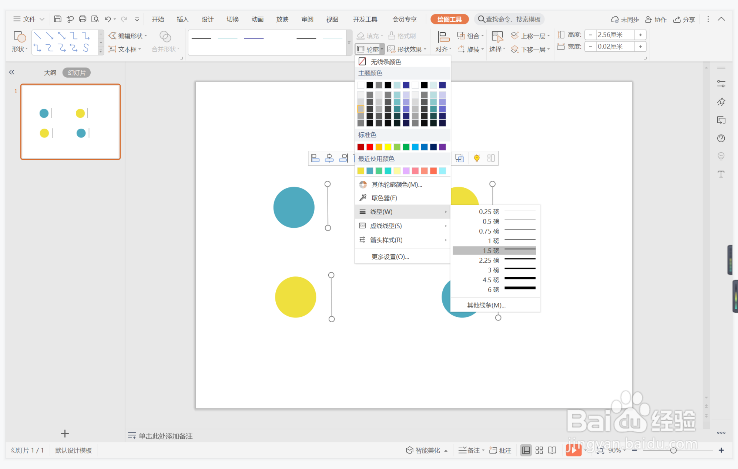Pick the red standard color swatch

click(370, 147)
